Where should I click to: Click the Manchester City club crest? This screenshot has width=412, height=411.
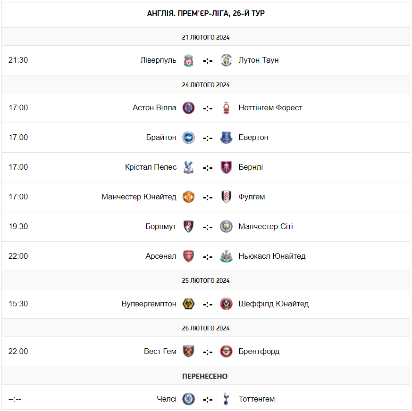[227, 227]
